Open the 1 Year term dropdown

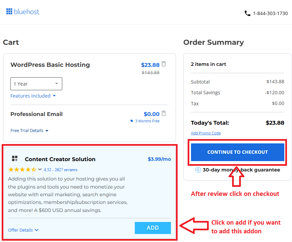click(x=36, y=84)
